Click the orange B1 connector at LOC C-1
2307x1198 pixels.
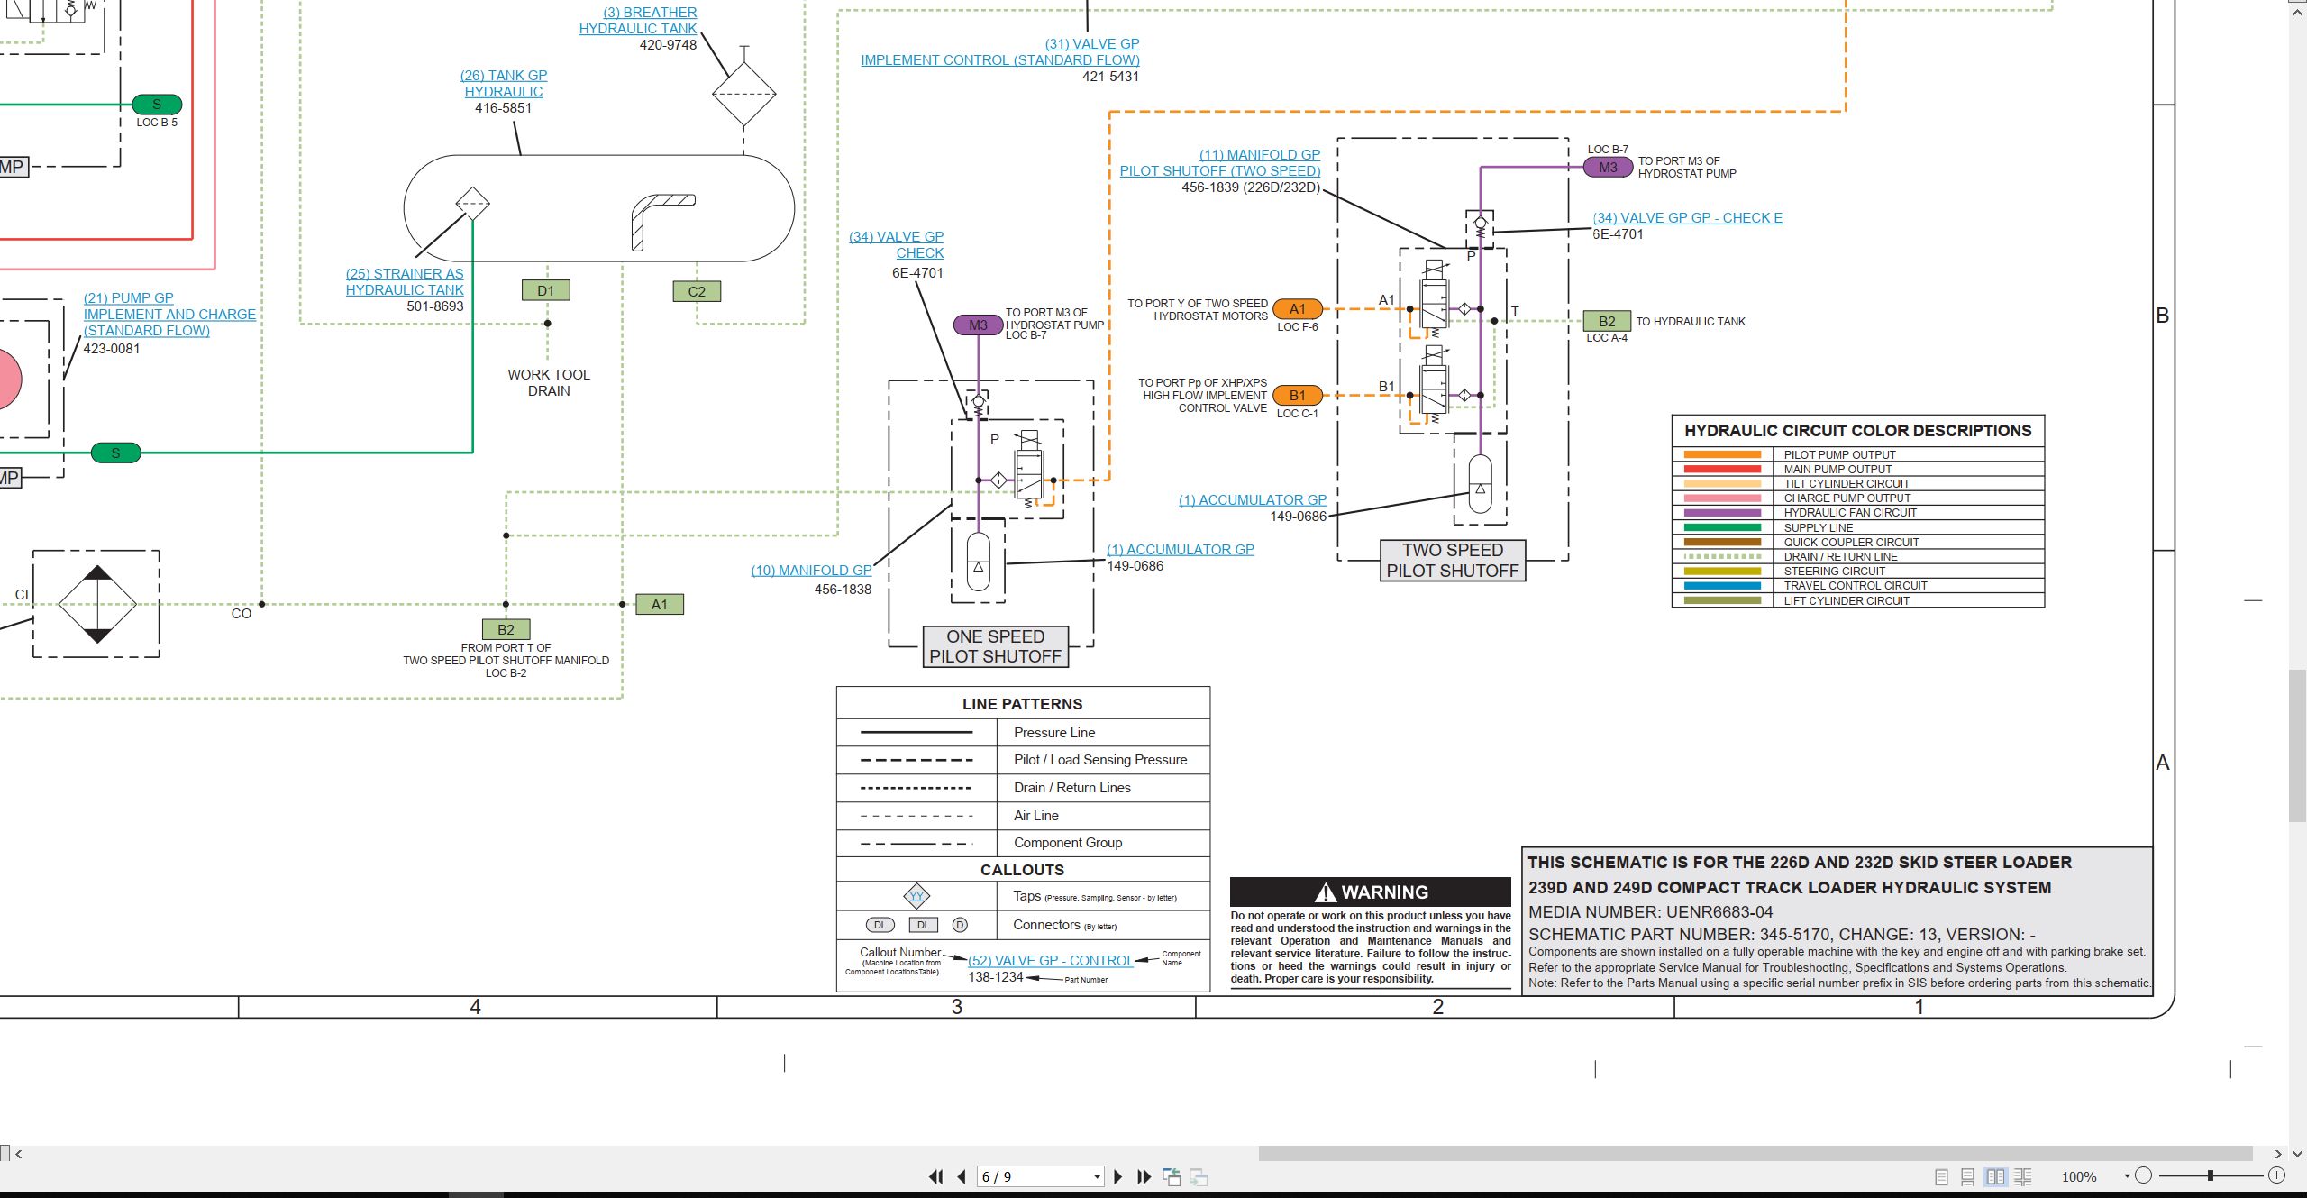coord(1297,396)
